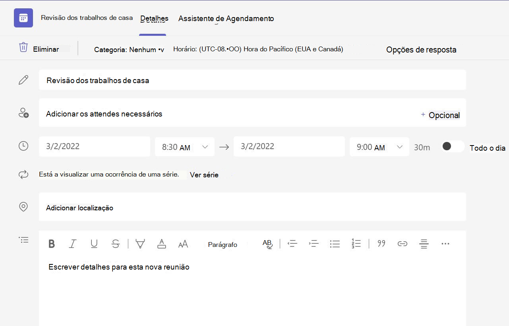The width and height of the screenshot is (509, 326).
Task: Open the time zone Horário selector
Action: 258,49
